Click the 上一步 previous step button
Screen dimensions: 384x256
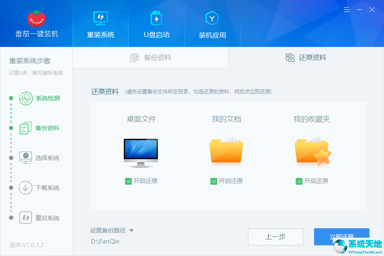point(276,237)
